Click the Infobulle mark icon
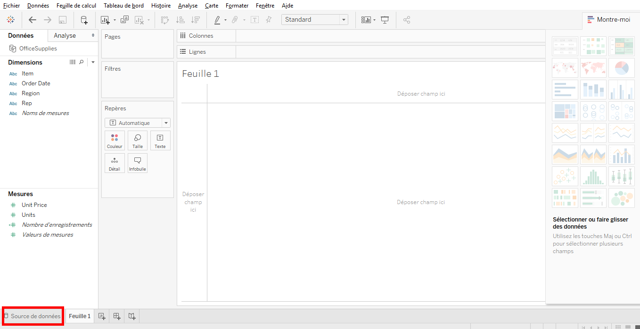640x329 pixels. coord(137,163)
